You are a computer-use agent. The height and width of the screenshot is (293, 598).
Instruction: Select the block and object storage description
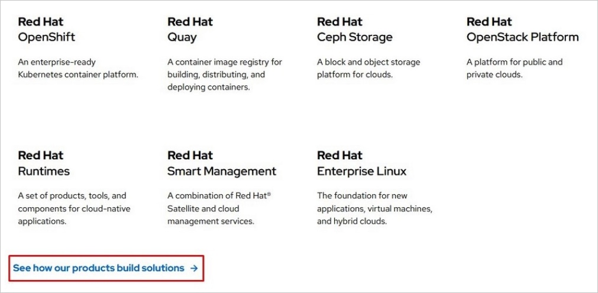tap(369, 68)
